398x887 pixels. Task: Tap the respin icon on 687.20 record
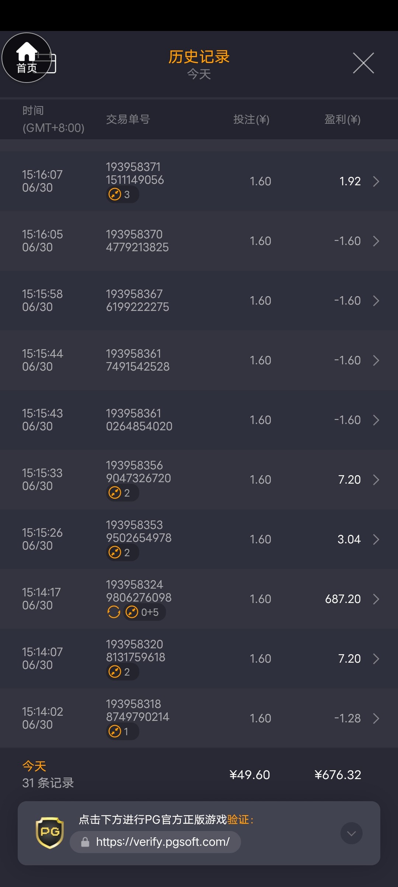click(114, 612)
